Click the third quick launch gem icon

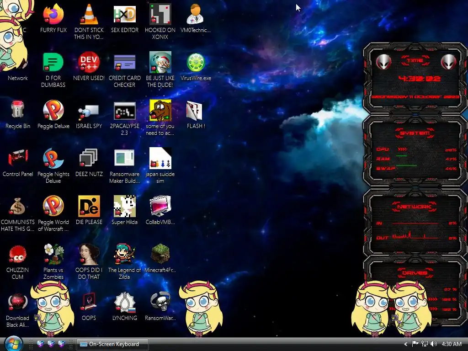[62, 344]
